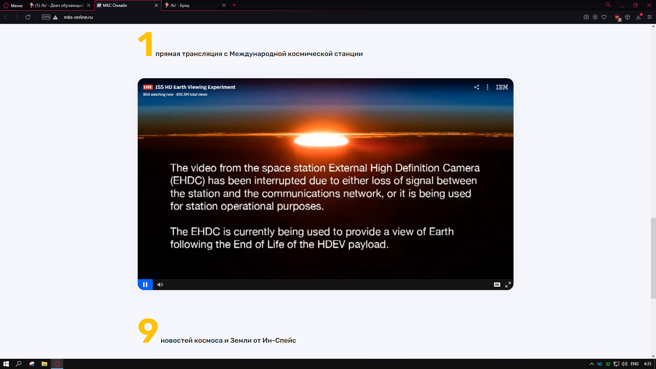Screen dimensions: 656x369
Task: Click the green 32 temperature tray indicator
Action: (608, 364)
